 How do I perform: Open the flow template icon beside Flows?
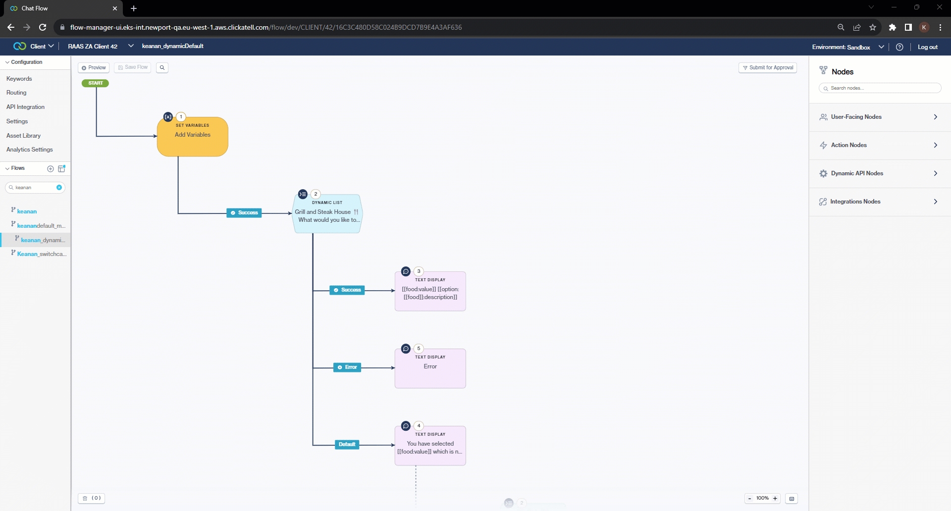tap(62, 169)
